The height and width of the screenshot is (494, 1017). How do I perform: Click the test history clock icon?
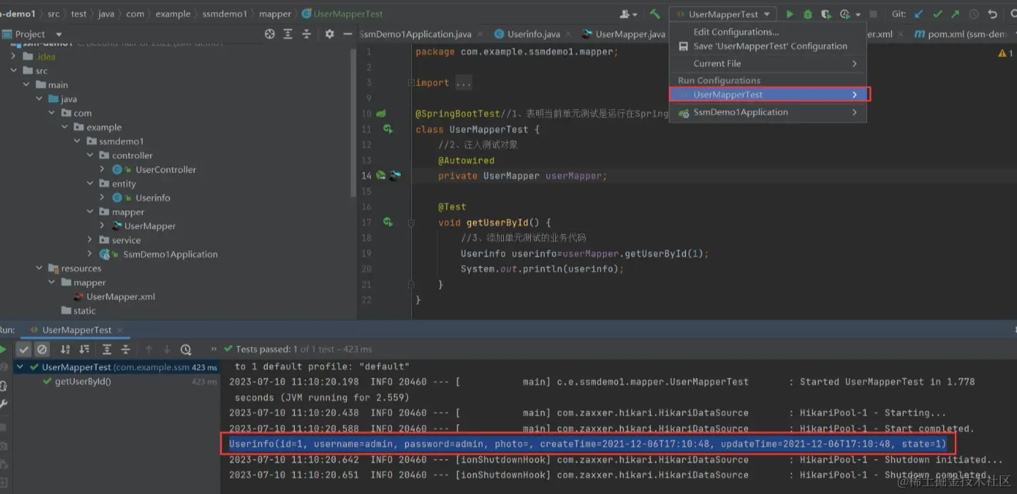point(186,349)
